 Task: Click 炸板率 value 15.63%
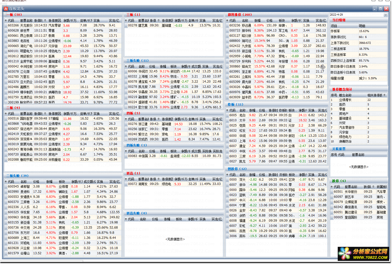pyautogui.click(x=364, y=31)
